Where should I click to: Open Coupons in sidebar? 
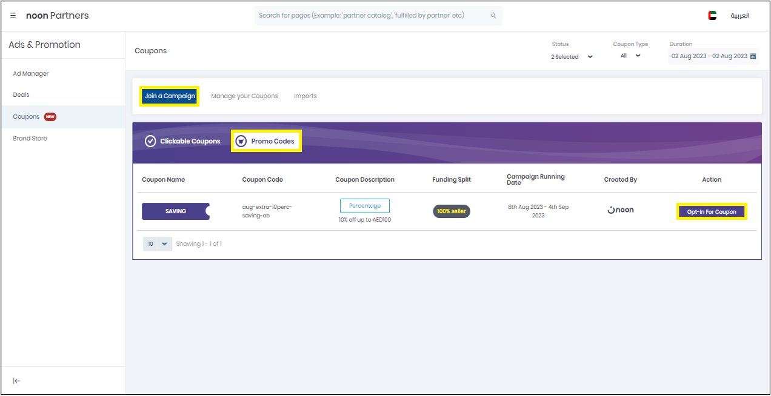point(63,117)
